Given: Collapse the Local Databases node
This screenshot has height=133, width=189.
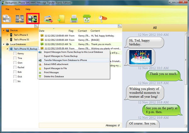Looking at the screenshot, I should point(3,44).
